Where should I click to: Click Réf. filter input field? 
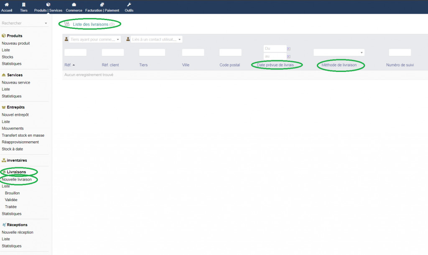point(75,52)
